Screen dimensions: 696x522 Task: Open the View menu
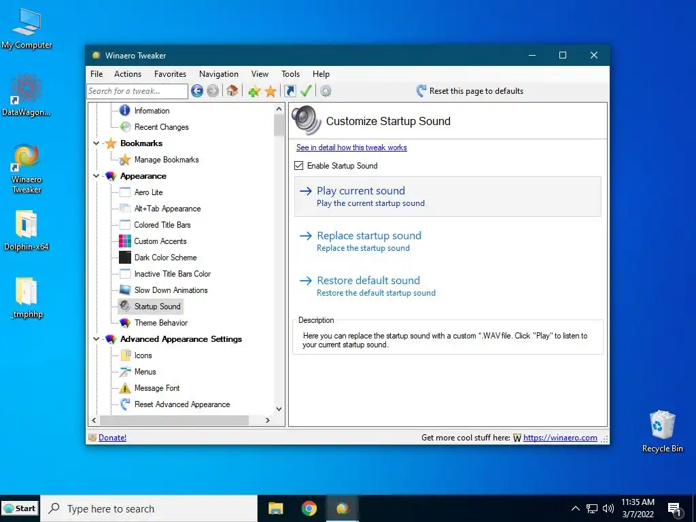[x=260, y=74]
